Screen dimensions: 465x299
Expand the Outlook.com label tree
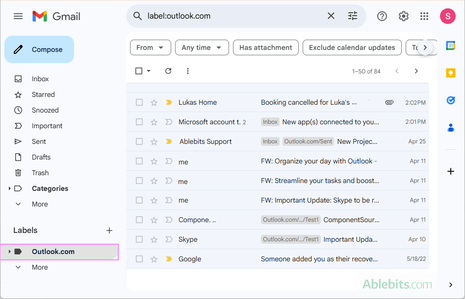pyautogui.click(x=9, y=252)
